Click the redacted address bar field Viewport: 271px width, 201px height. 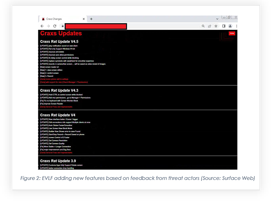pyautogui.click(x=96, y=26)
